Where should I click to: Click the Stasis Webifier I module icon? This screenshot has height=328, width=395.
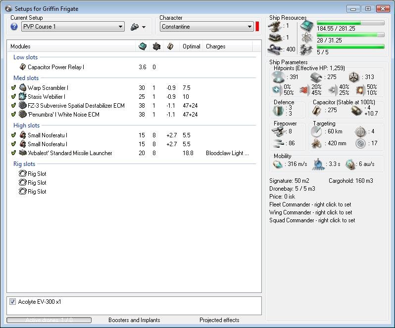pyautogui.click(x=23, y=97)
